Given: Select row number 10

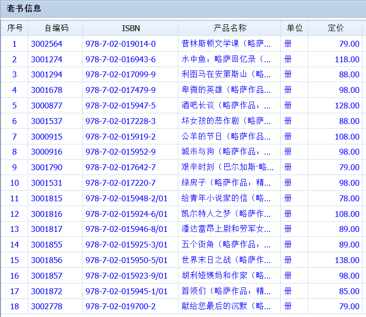Looking at the screenshot, I should coord(14,183).
